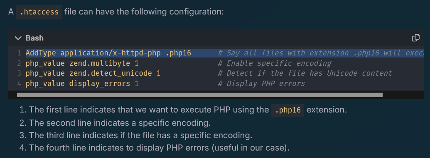Click the .htaccess inline code tag

click(39, 12)
